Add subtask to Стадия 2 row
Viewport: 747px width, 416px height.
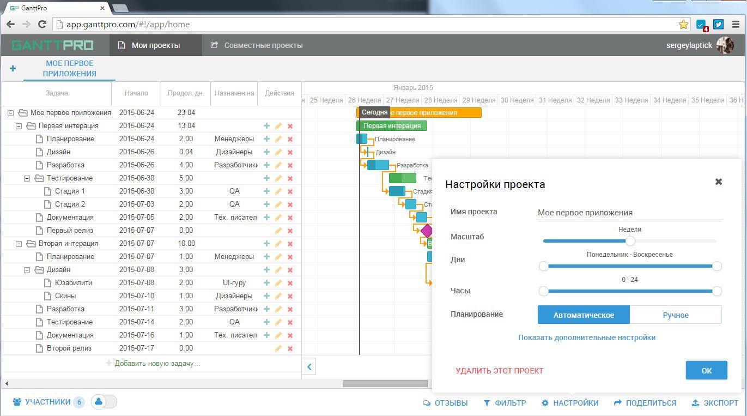(266, 204)
